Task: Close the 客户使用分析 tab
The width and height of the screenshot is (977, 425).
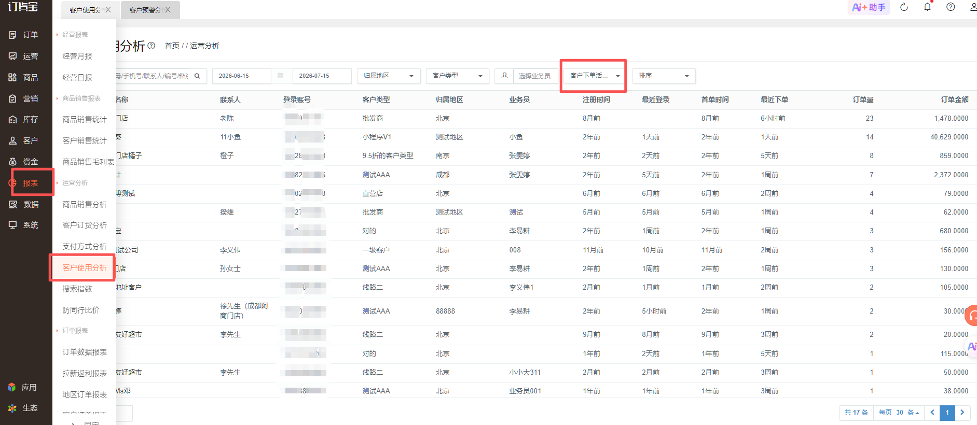Action: point(108,10)
